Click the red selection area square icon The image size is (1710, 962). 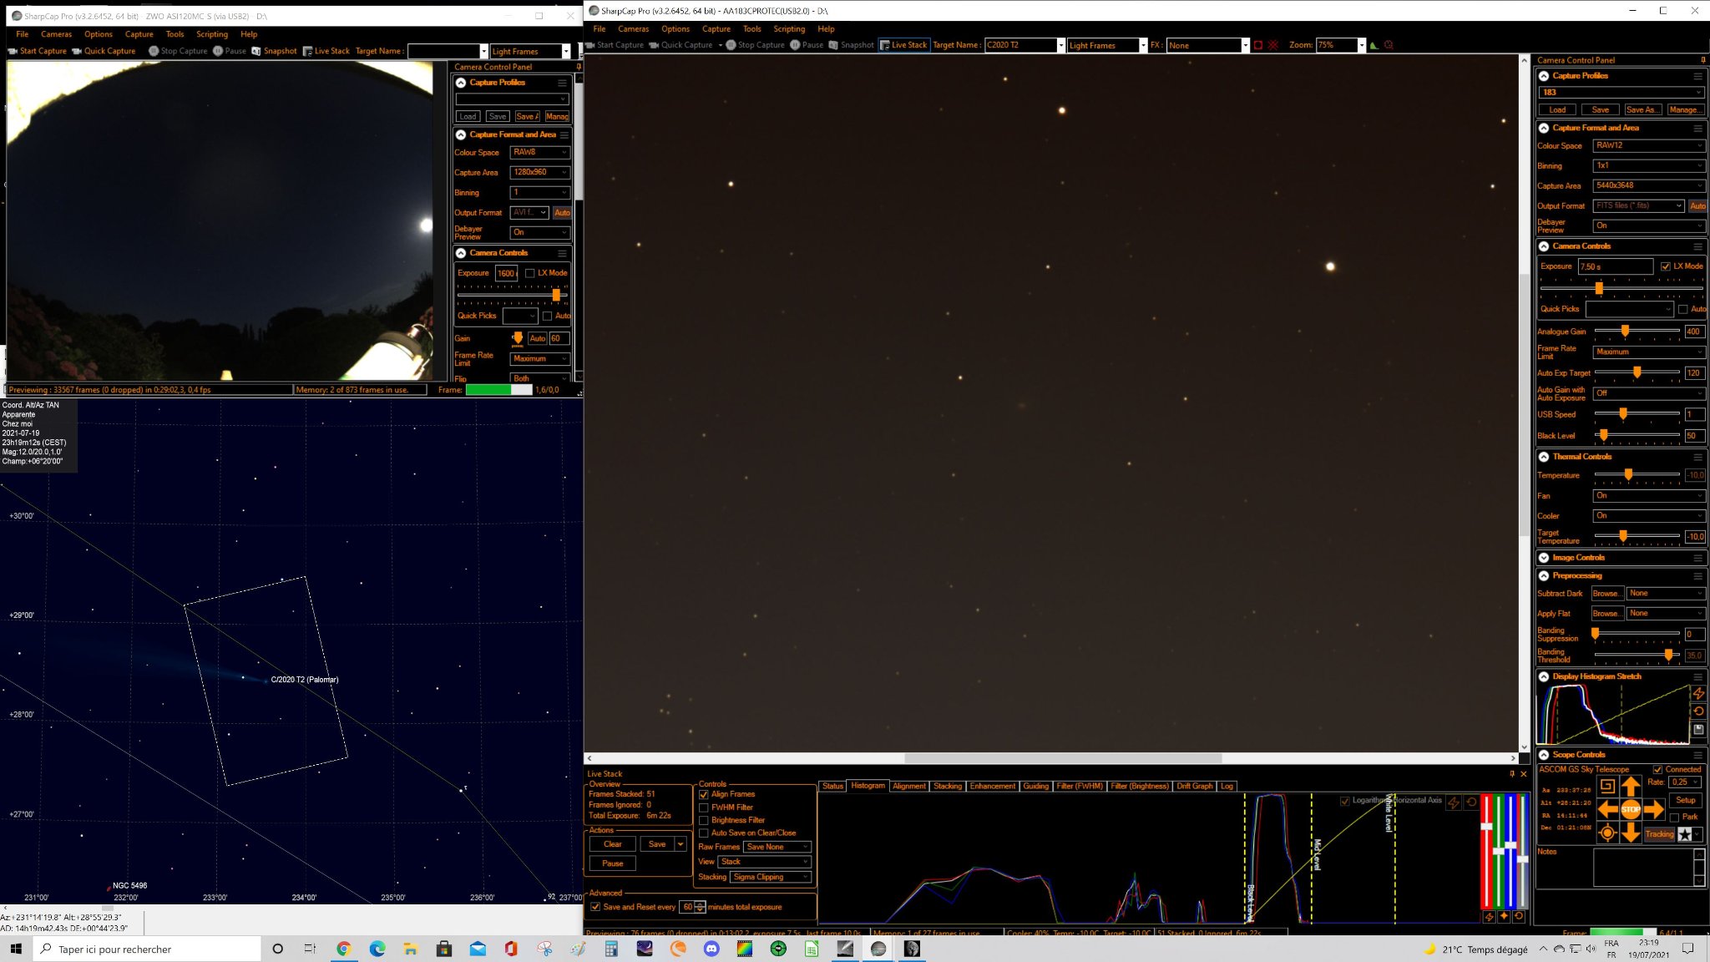pyautogui.click(x=1258, y=45)
